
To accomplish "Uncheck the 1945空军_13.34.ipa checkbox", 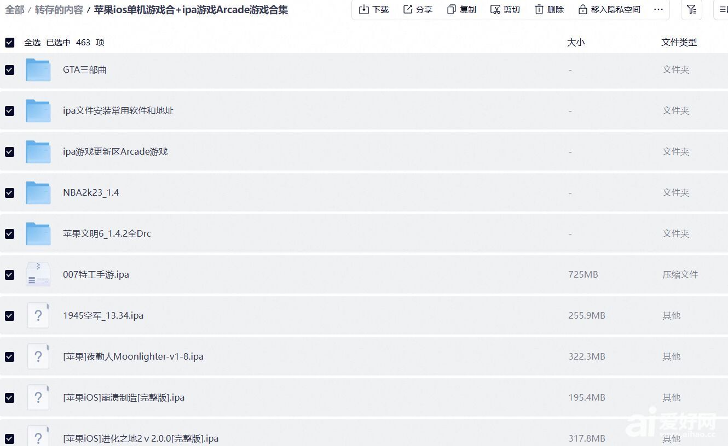I will coord(9,316).
